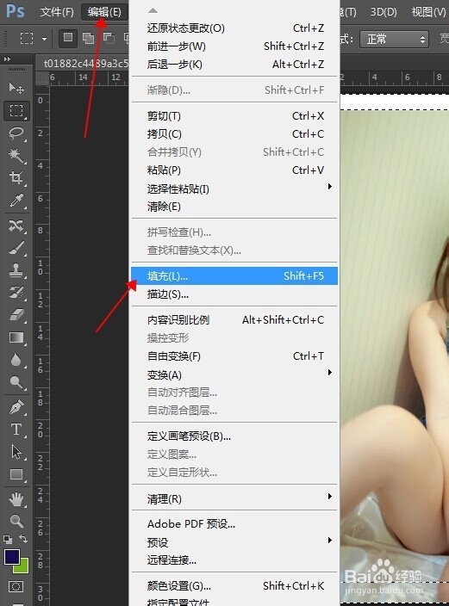Select the Rectangle shape tool
This screenshot has width=449, height=606.
click(x=16, y=474)
